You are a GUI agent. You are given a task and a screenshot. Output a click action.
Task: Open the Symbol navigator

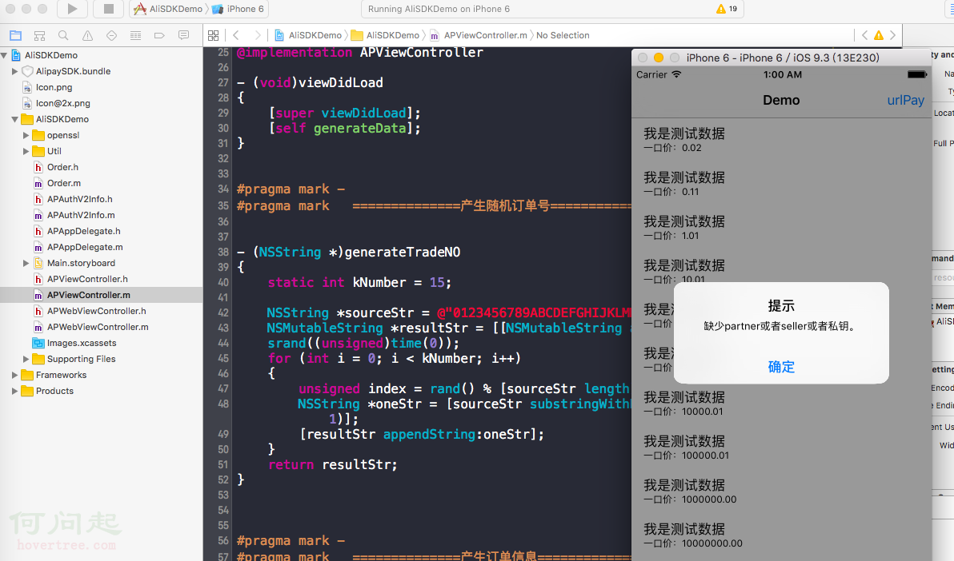[39, 36]
